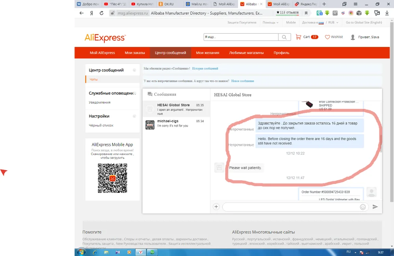Click the AliExpress QR code image

112,178
